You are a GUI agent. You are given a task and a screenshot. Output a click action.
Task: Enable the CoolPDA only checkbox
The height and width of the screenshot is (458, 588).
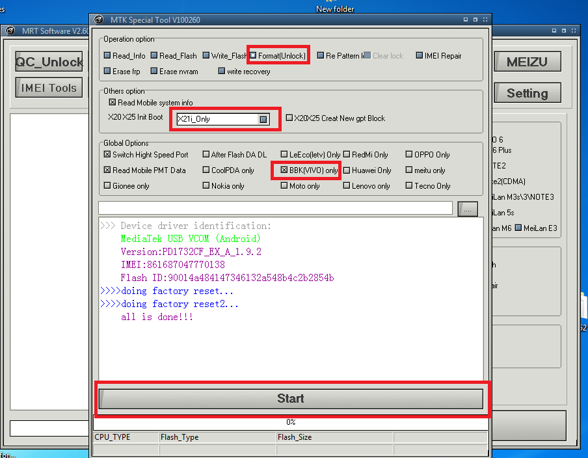[x=206, y=170]
